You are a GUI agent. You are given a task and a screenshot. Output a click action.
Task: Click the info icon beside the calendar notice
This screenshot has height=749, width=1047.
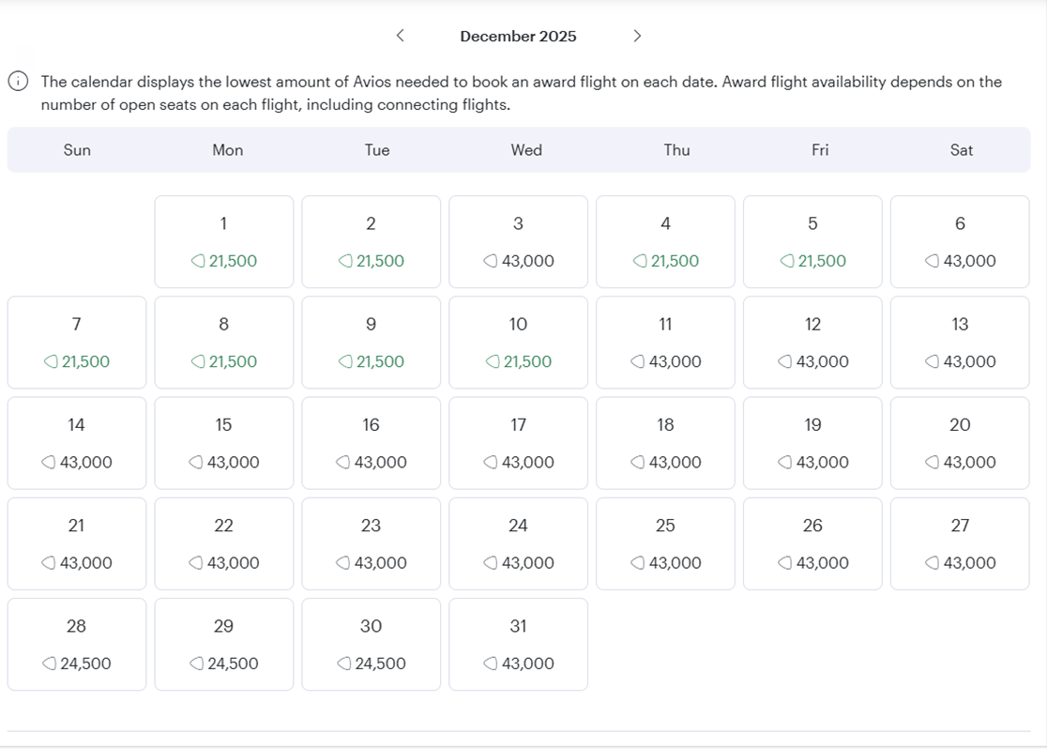[x=16, y=82]
